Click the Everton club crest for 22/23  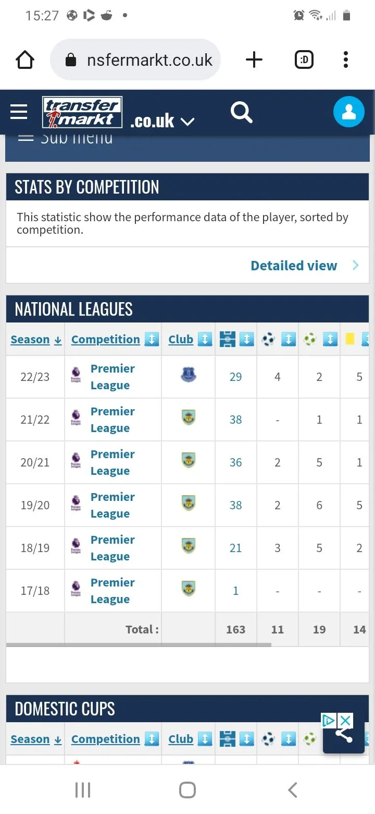point(188,375)
